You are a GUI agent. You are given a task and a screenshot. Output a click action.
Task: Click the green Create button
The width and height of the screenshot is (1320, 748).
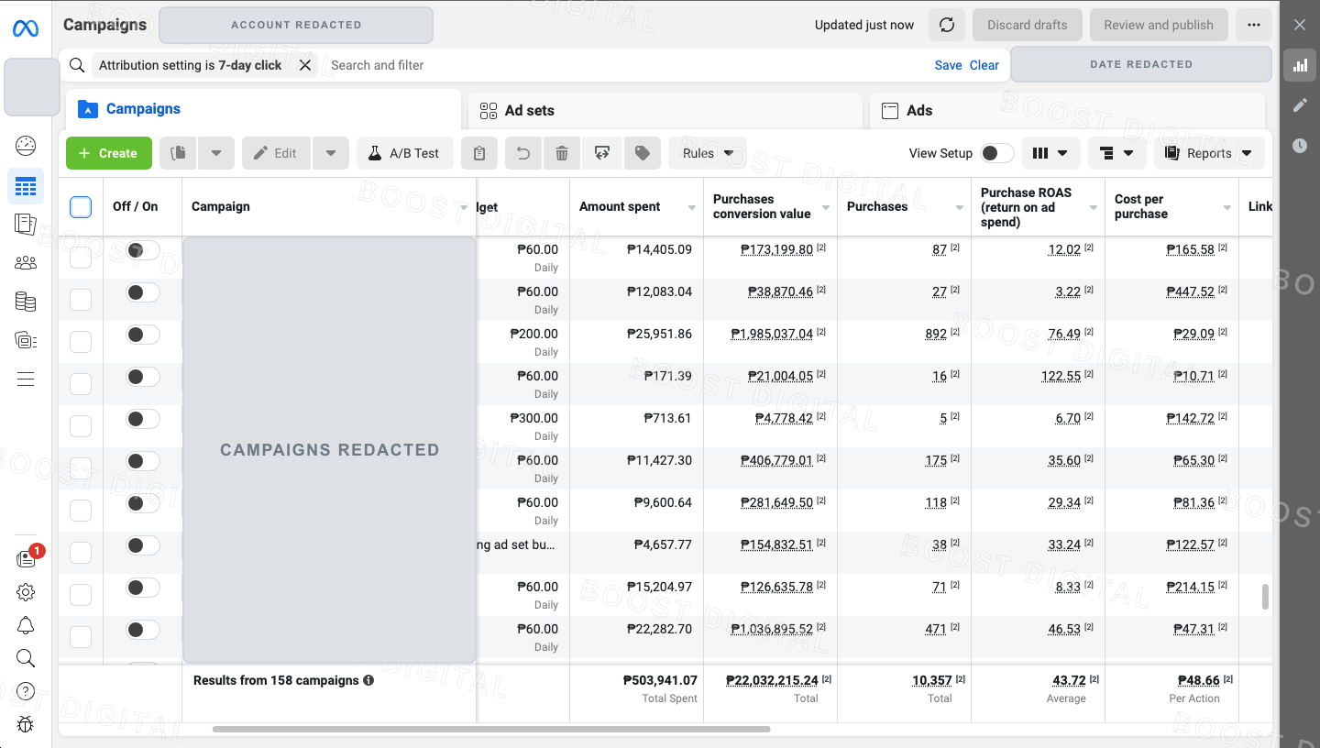108,153
